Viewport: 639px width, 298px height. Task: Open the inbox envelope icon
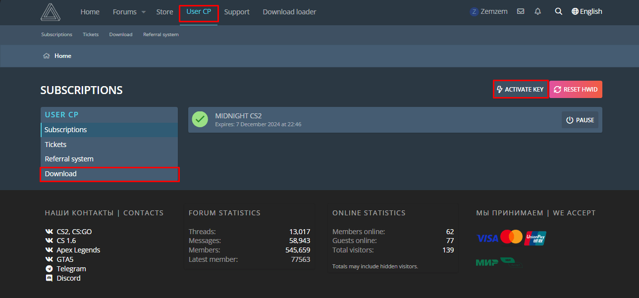click(x=521, y=11)
